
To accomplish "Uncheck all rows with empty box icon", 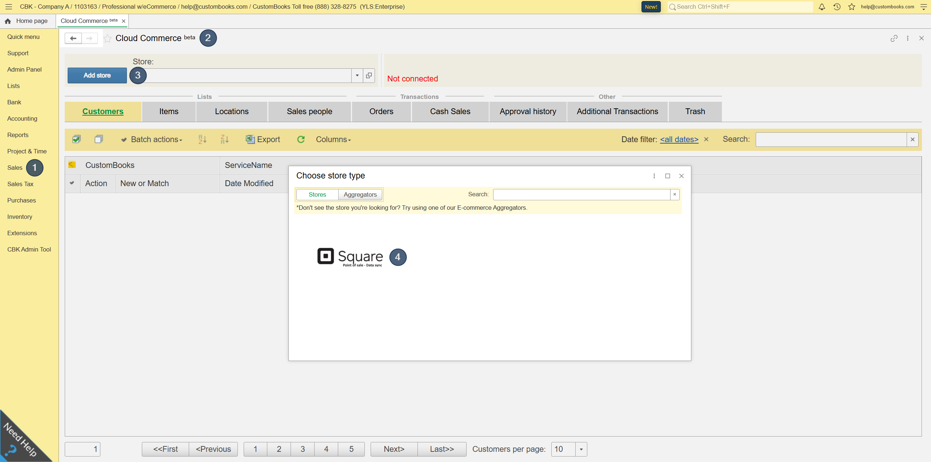I will 99,139.
